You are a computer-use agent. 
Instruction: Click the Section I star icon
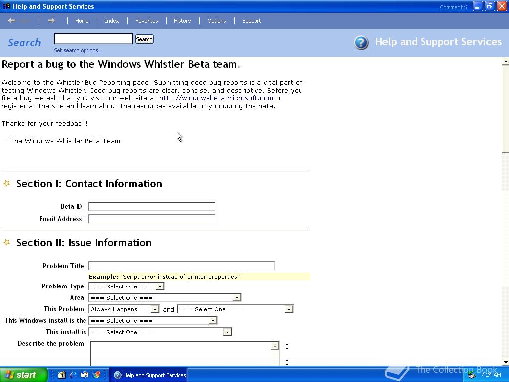tap(7, 183)
